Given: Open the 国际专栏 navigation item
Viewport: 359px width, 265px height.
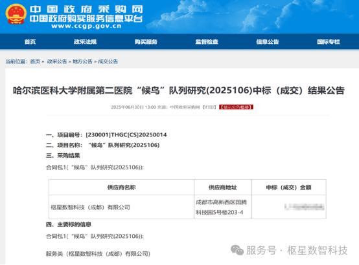Looking at the screenshot, I should click(x=329, y=42).
